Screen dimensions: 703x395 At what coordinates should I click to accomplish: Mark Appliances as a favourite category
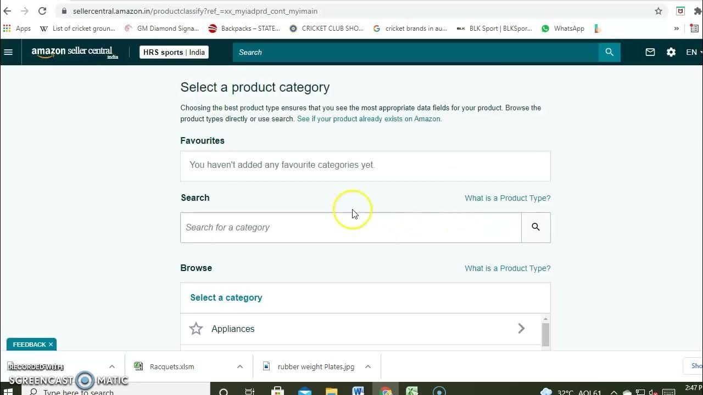(x=196, y=329)
